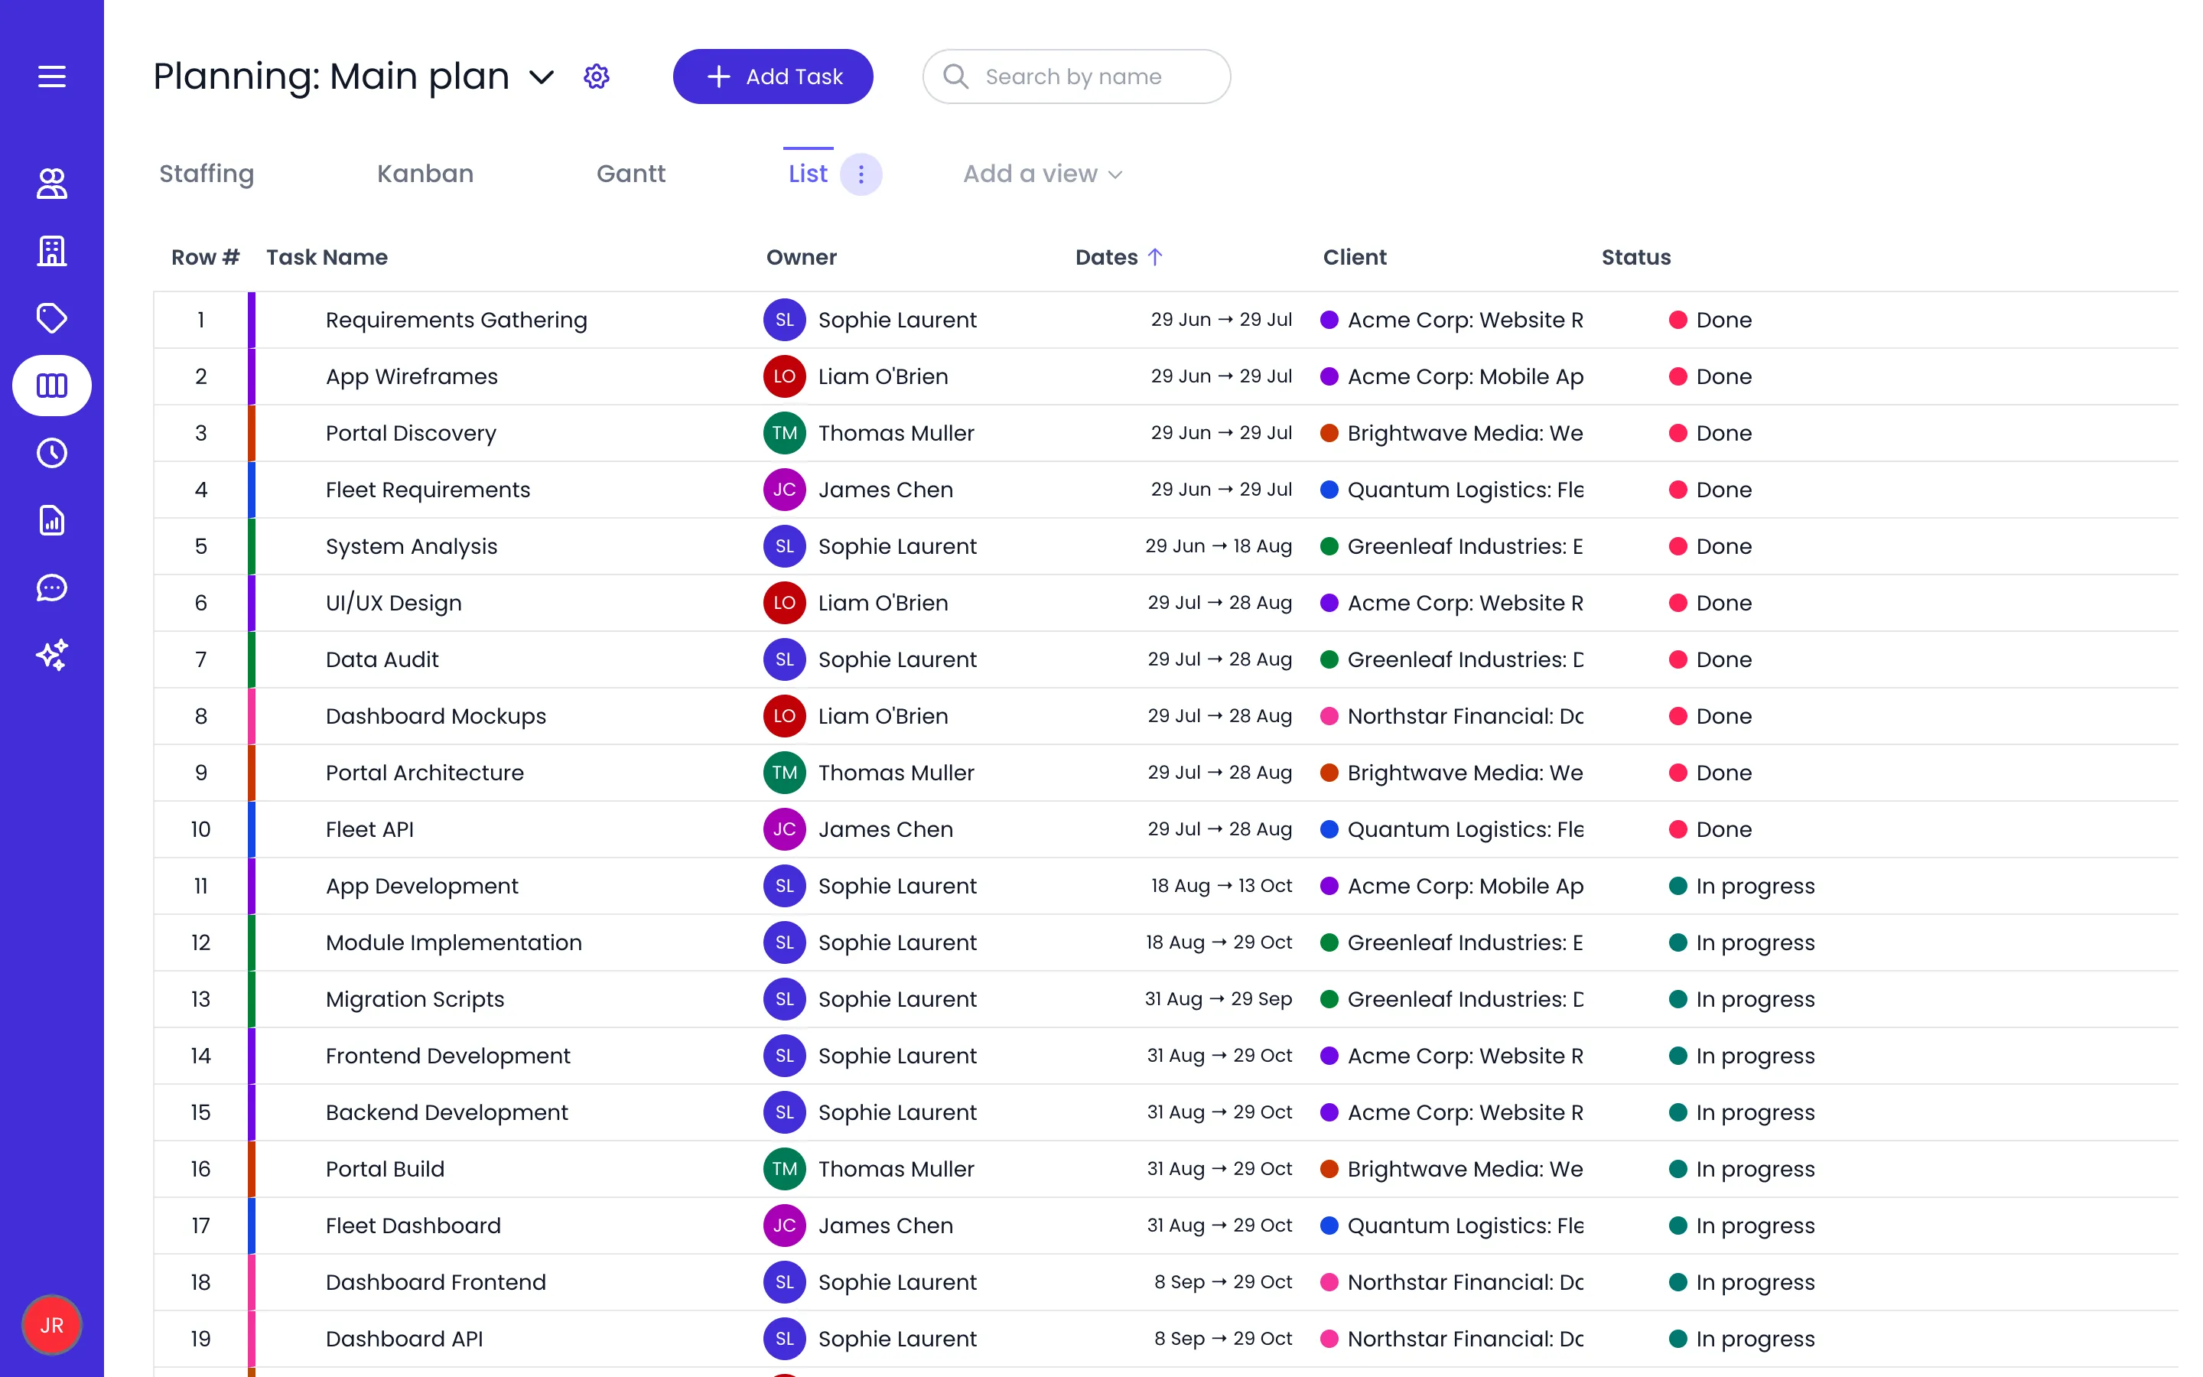
Task: Open the clock (time tracking) sidebar icon
Action: (x=52, y=453)
